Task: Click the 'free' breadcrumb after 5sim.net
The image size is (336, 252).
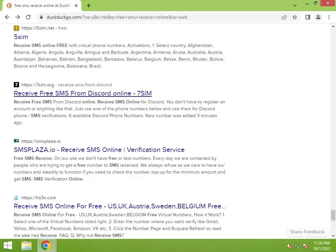Action: [62, 28]
